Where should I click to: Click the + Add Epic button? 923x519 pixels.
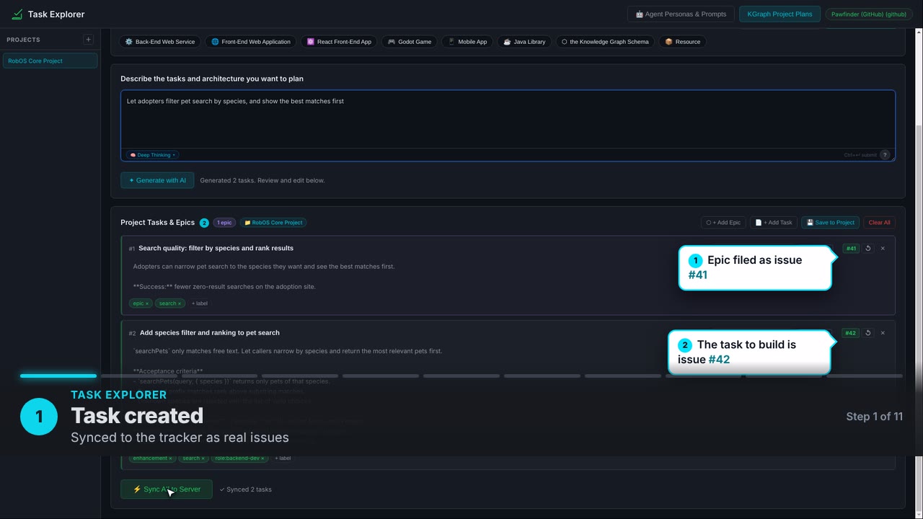coord(723,223)
